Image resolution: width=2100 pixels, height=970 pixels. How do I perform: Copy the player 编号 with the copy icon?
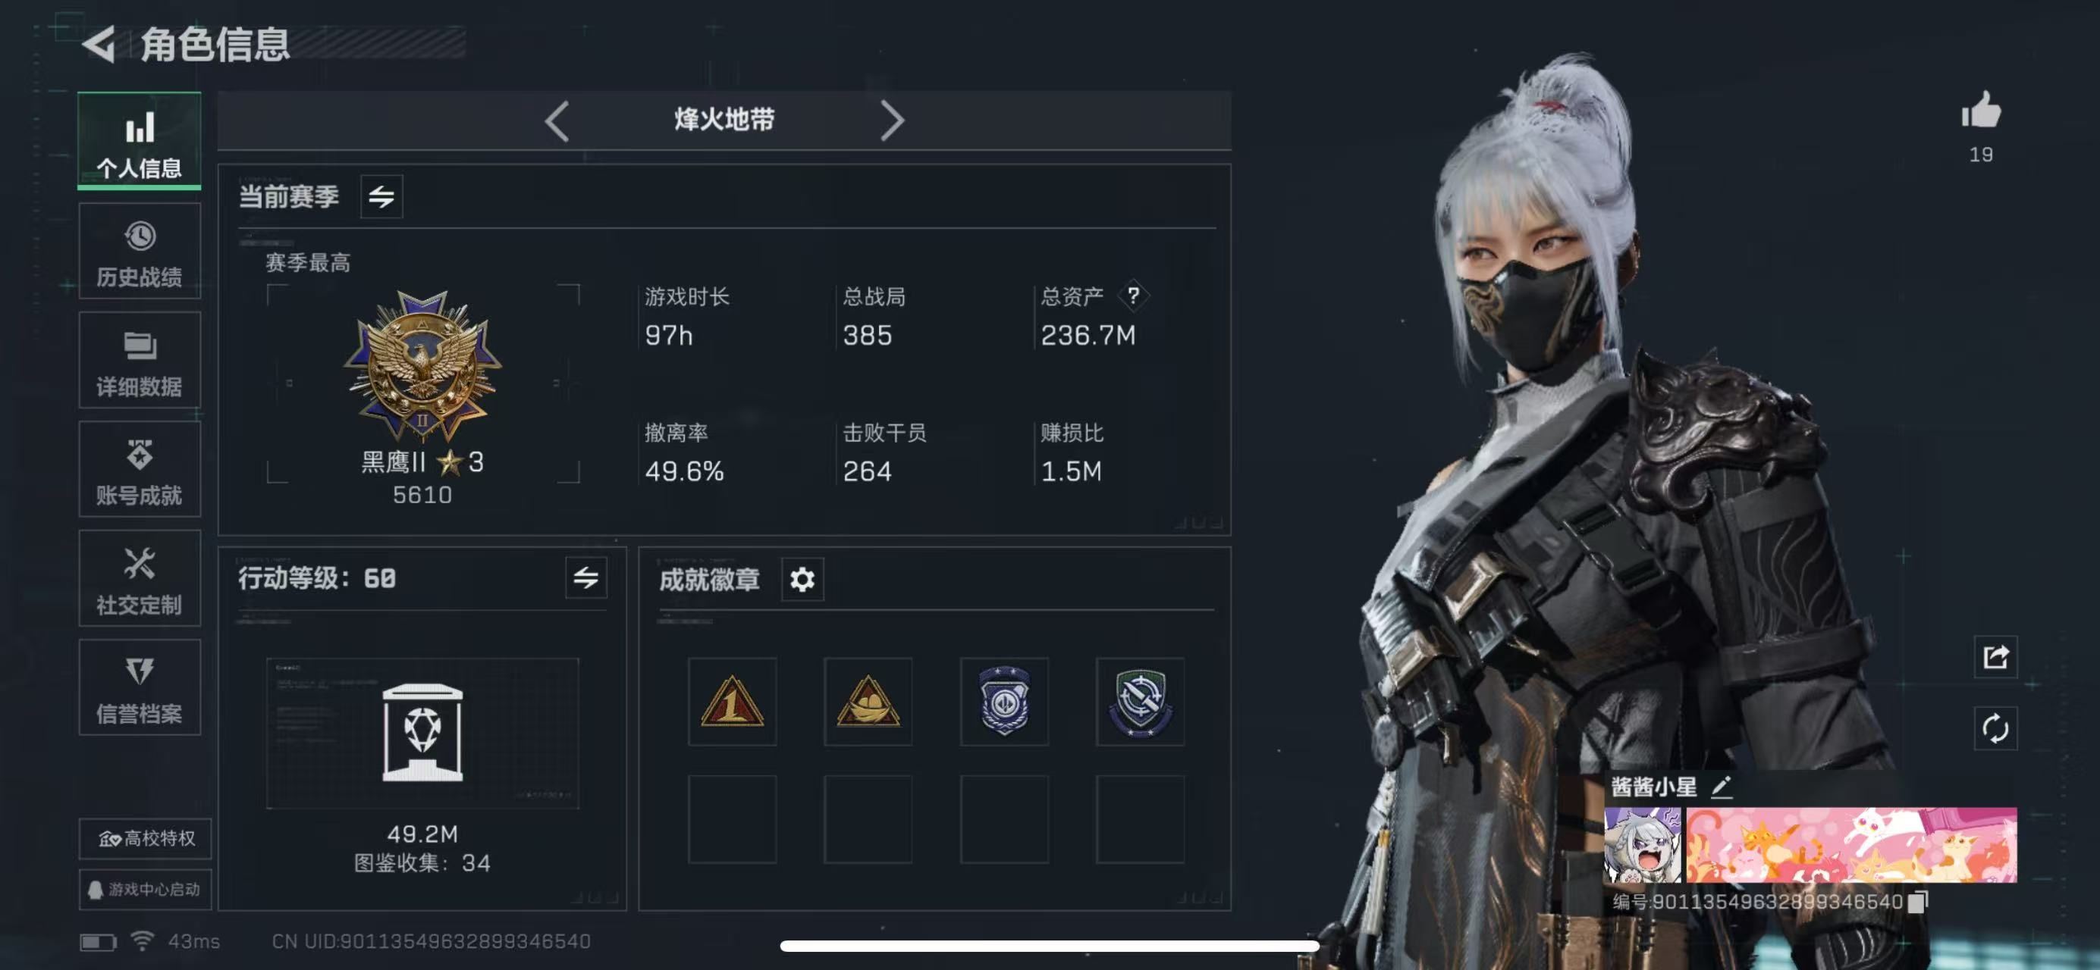tap(1918, 901)
